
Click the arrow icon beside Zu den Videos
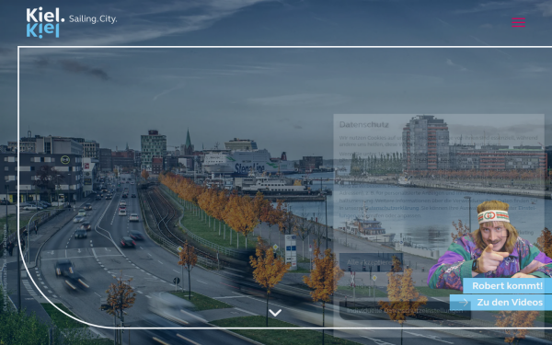coord(464,303)
